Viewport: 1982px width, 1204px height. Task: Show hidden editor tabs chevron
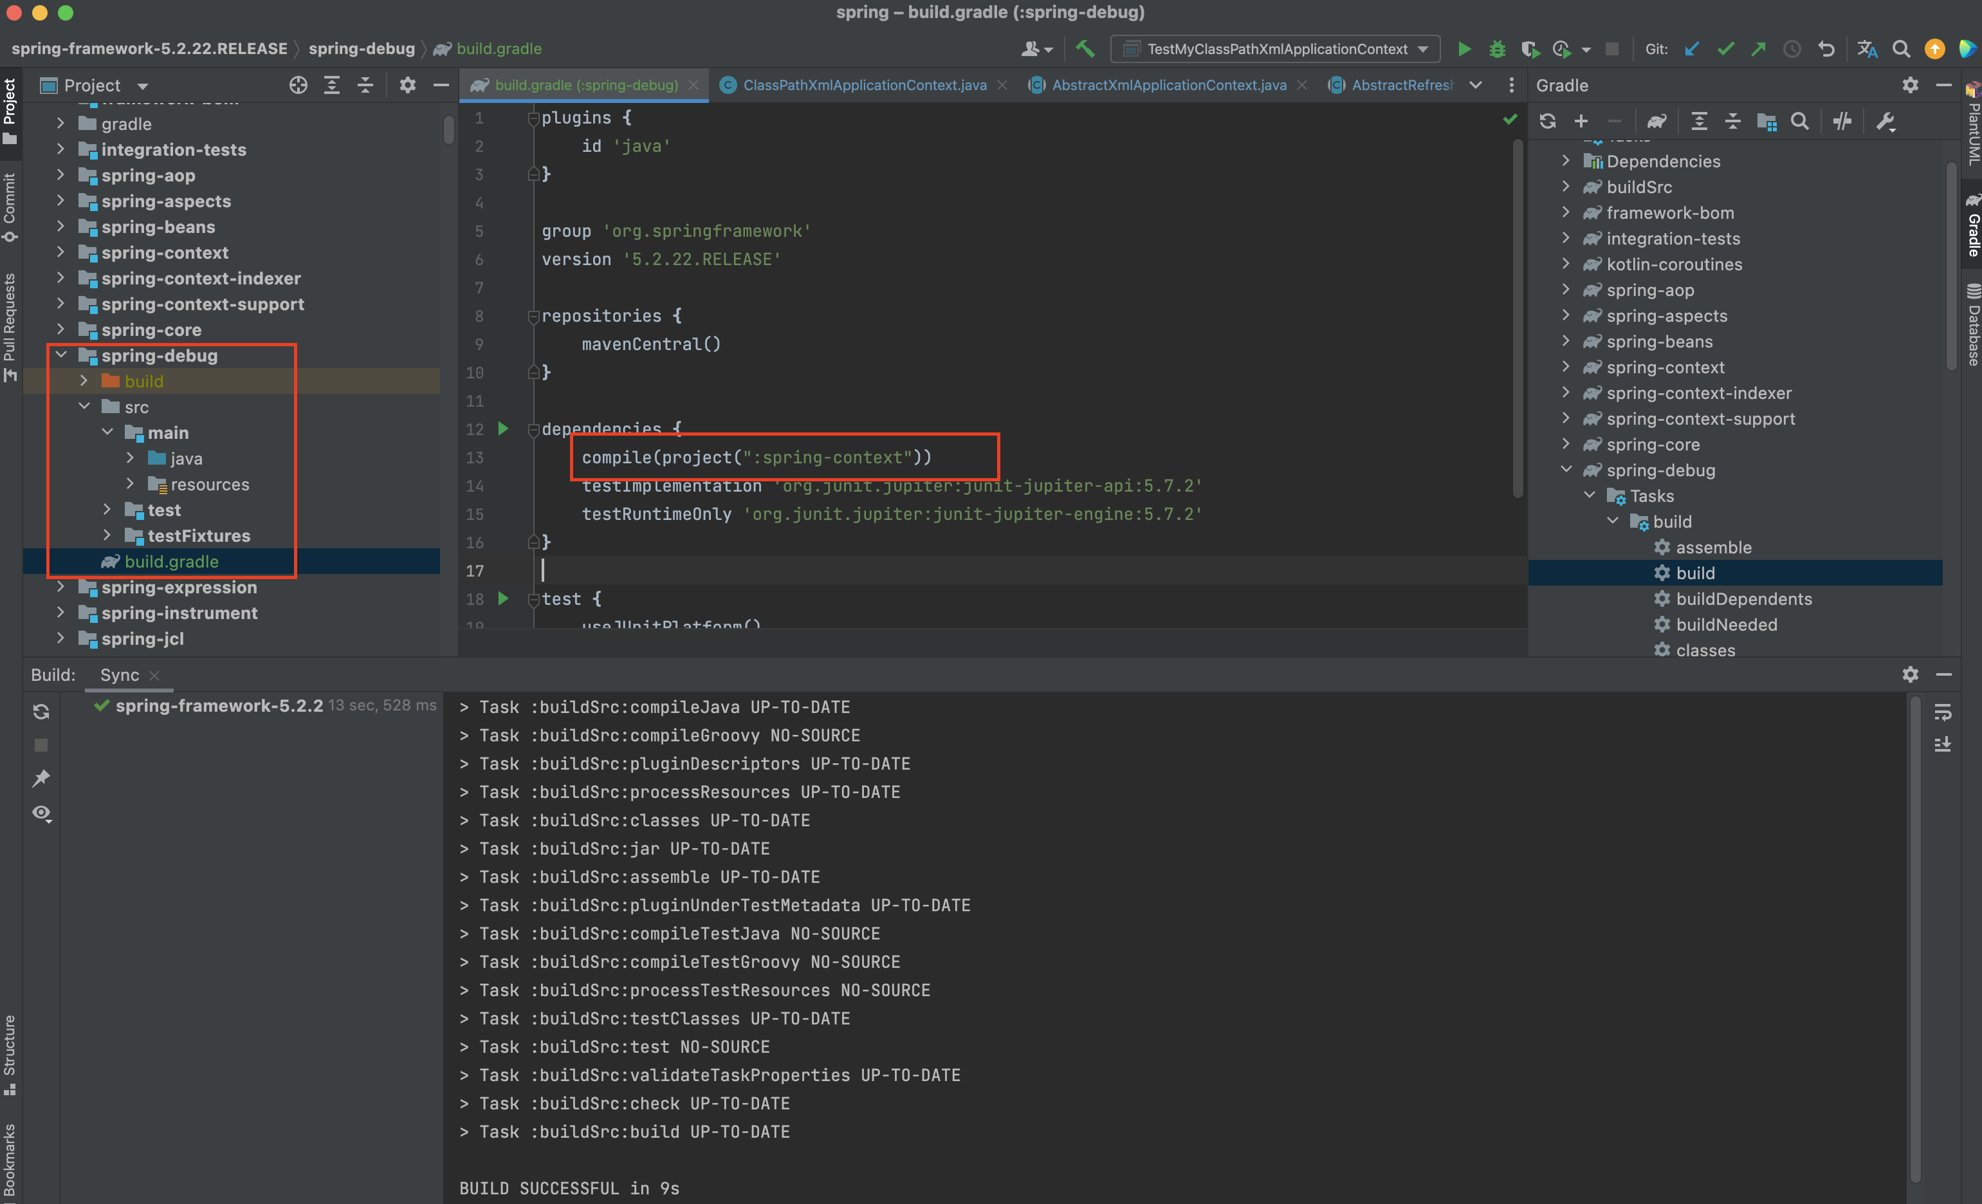pyautogui.click(x=1476, y=86)
